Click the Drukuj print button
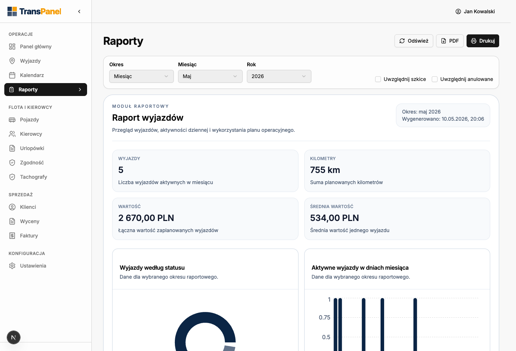516x351 pixels. (x=483, y=41)
